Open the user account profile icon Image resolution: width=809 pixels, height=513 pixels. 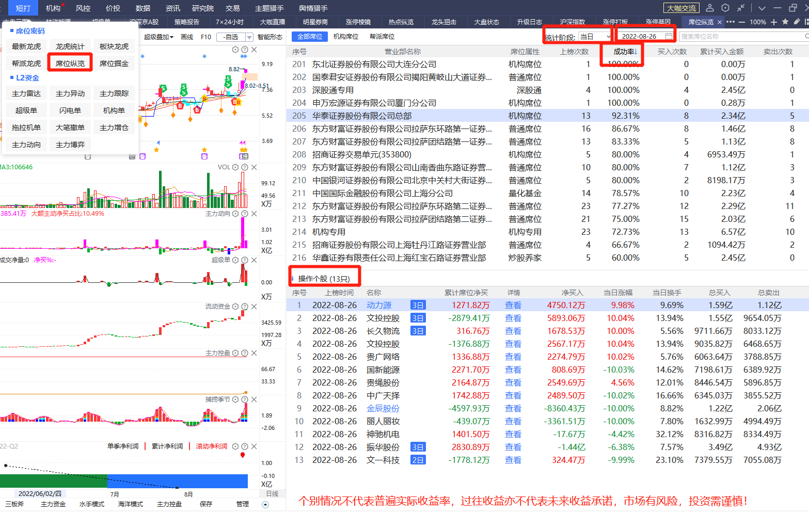(x=710, y=8)
